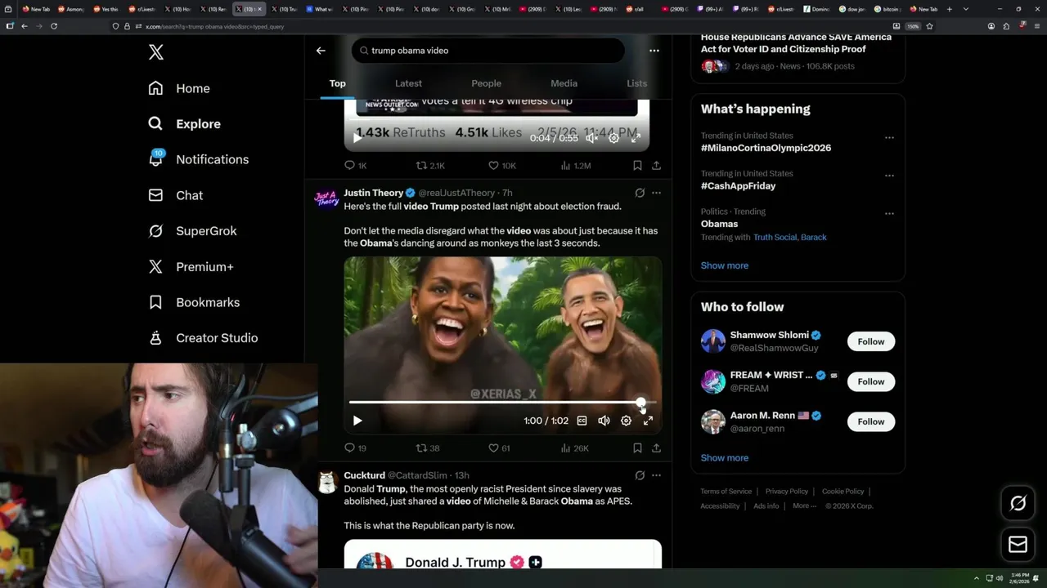Follow Shamwow Shlomi
The width and height of the screenshot is (1047, 588).
pos(871,341)
